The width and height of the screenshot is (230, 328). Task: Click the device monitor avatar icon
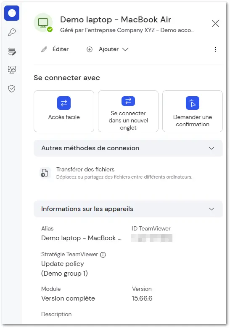pos(43,23)
